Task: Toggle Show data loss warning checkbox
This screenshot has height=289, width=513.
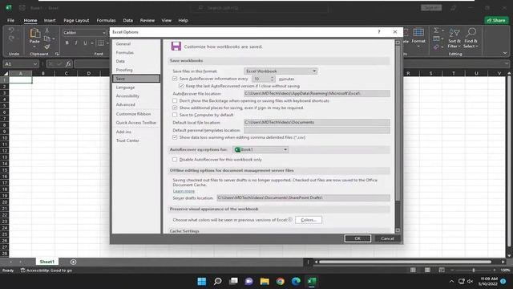Action: [x=175, y=137]
